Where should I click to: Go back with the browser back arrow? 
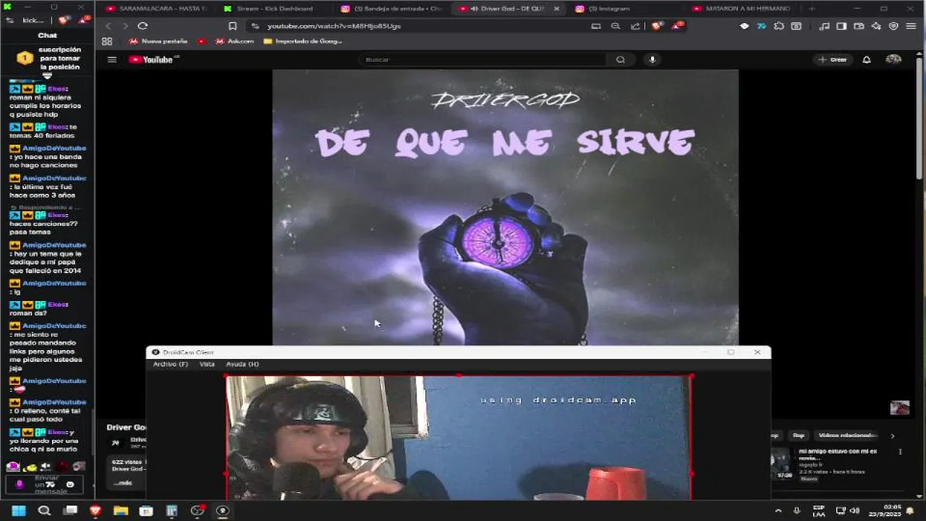point(109,25)
